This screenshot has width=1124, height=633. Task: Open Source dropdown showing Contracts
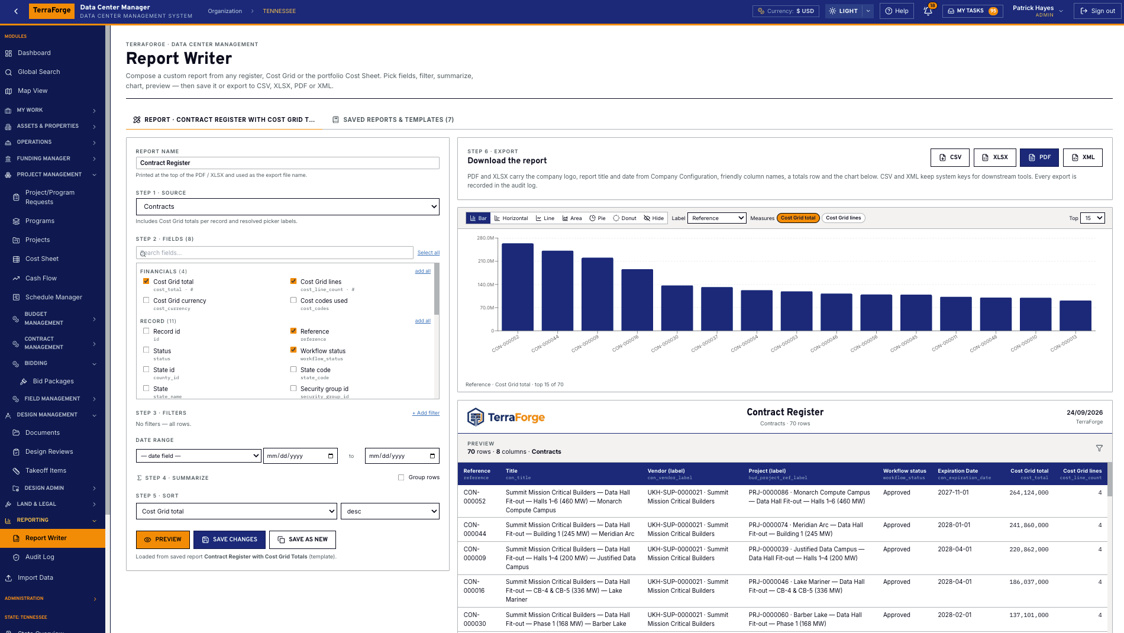coord(288,206)
